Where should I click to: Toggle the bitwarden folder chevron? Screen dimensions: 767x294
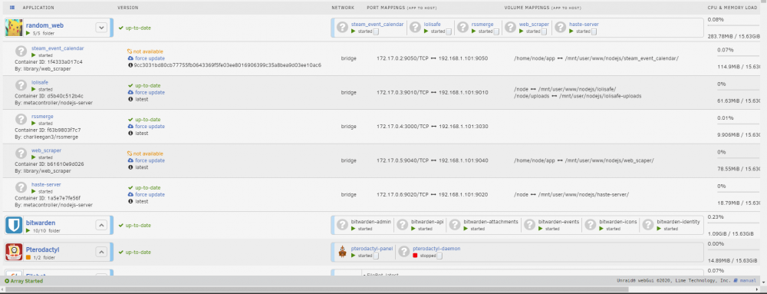click(101, 225)
